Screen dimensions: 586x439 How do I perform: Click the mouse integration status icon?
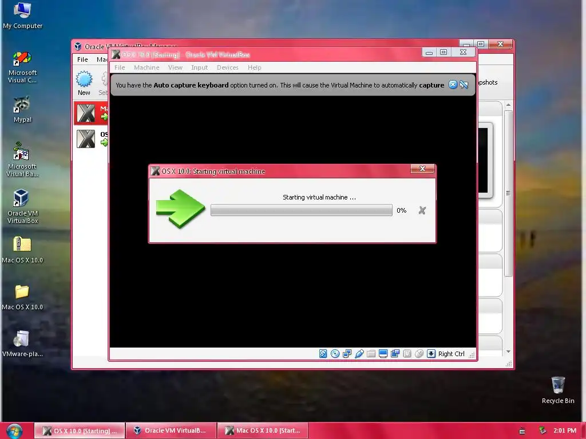click(x=419, y=353)
